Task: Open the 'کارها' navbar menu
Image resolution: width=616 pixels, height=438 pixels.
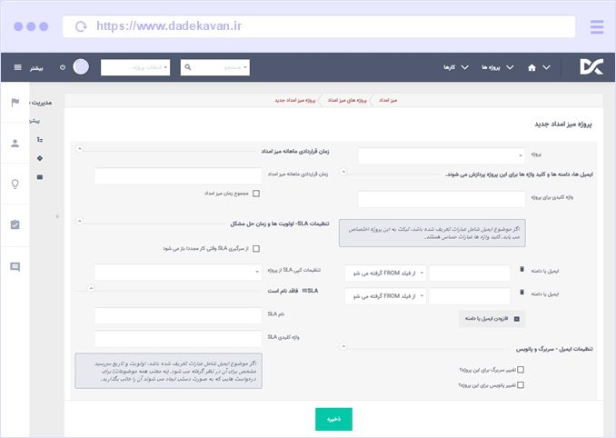Action: coord(455,67)
